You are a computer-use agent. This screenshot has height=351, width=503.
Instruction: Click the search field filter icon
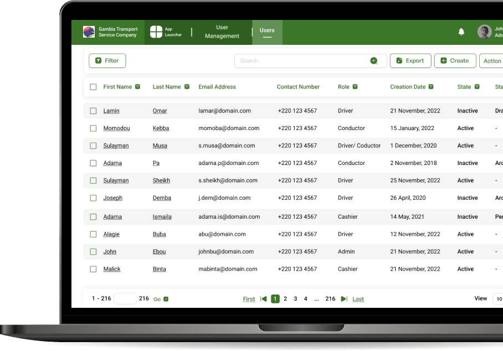coord(373,61)
